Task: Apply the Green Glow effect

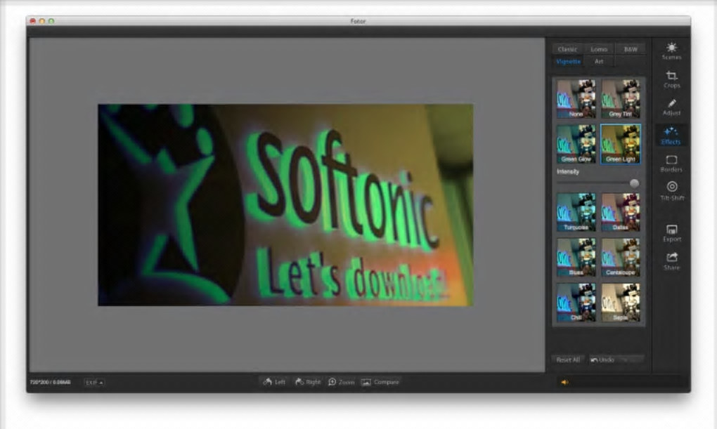Action: [576, 144]
